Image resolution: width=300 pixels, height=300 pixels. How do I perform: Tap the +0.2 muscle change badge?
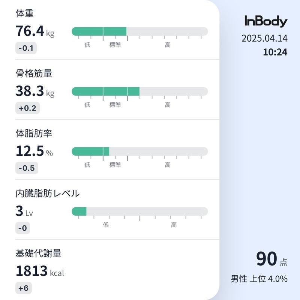pyautogui.click(x=27, y=108)
